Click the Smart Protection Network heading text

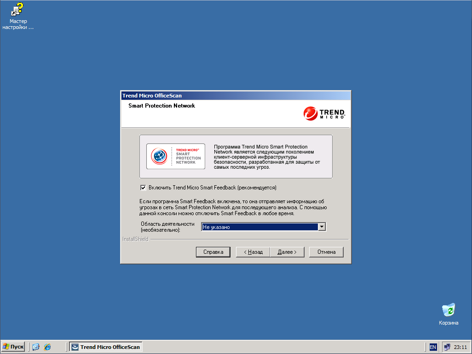click(161, 106)
